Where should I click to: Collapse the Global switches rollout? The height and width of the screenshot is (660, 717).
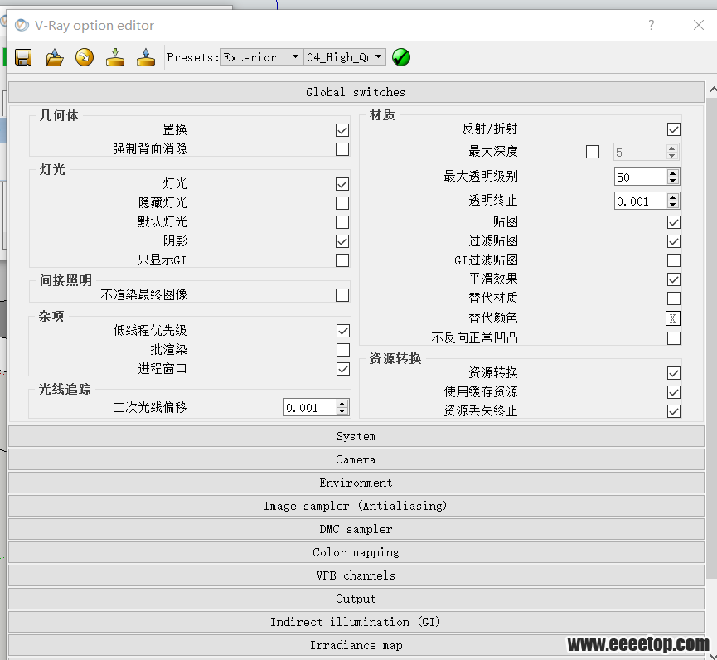pos(356,92)
